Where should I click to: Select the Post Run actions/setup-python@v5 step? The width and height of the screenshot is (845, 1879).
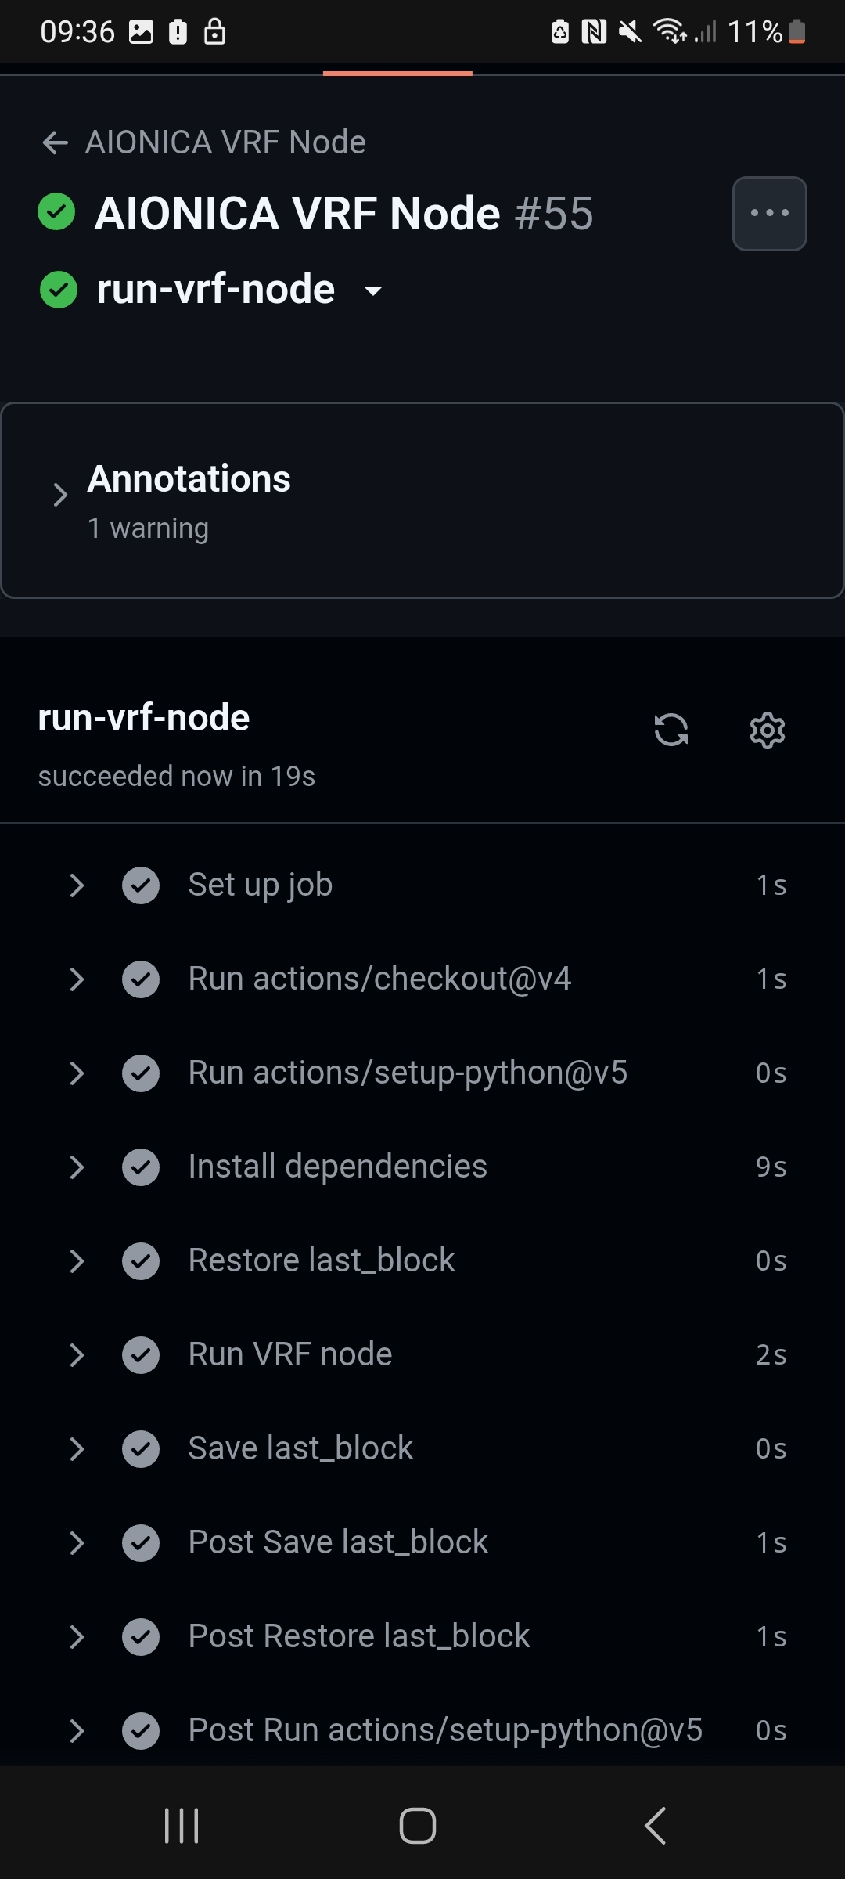pos(445,1730)
